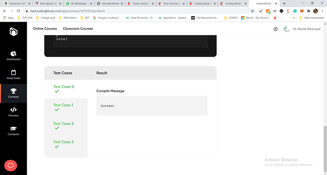Select Test Case 3 result
Image resolution: width=327 pixels, height=175 pixels.
coord(66,144)
